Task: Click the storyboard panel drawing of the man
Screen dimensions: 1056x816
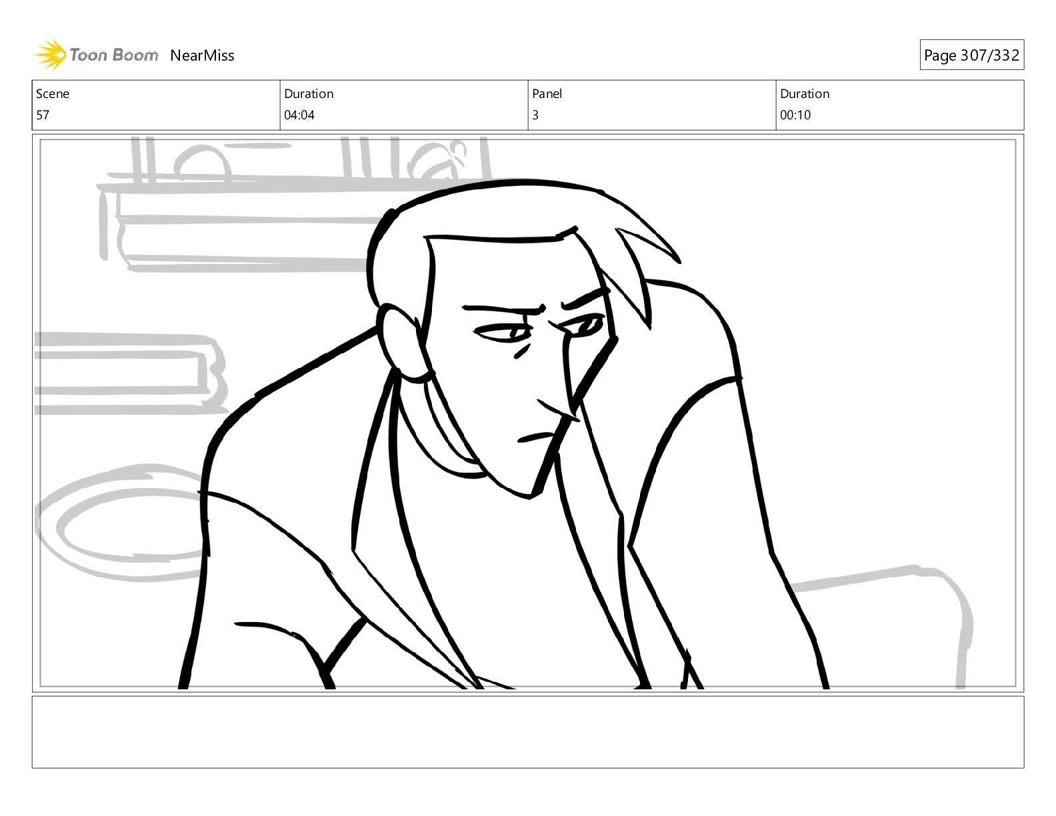Action: (x=528, y=413)
